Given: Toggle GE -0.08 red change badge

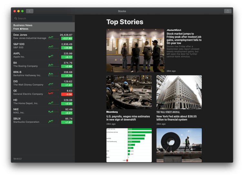Looking at the screenshot, I should point(67,94).
